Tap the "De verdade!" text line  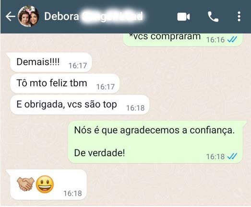[x=99, y=153]
